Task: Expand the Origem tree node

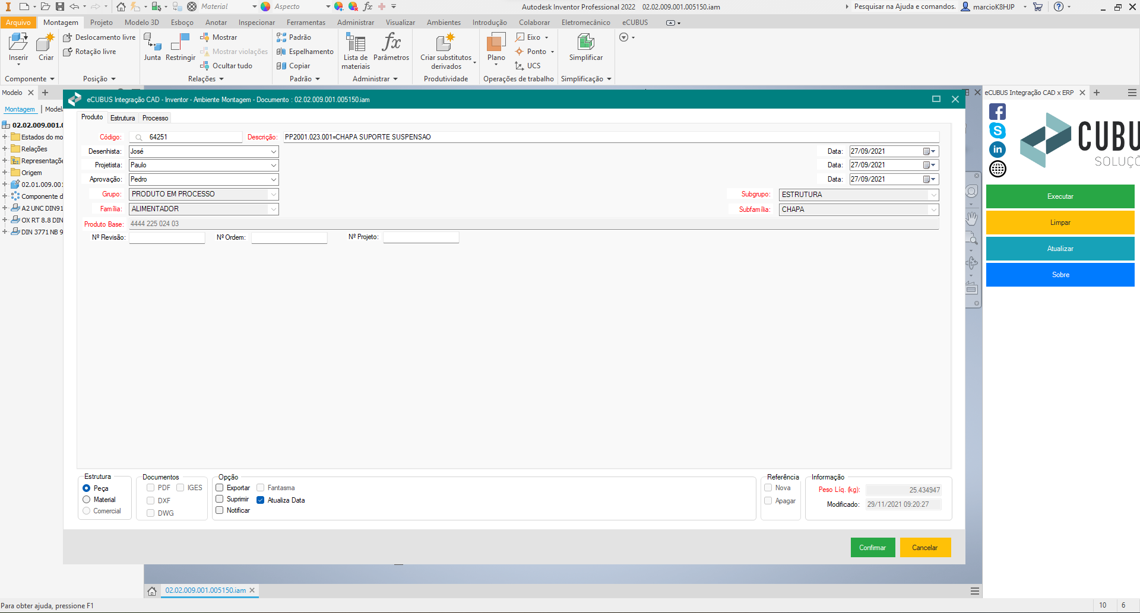Action: pyautogui.click(x=5, y=173)
